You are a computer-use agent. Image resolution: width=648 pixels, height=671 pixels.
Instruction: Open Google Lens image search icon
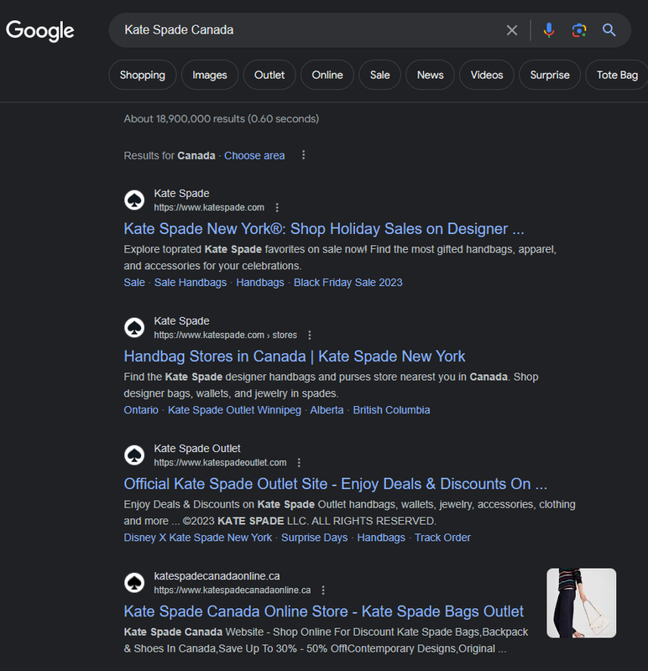[x=579, y=30]
